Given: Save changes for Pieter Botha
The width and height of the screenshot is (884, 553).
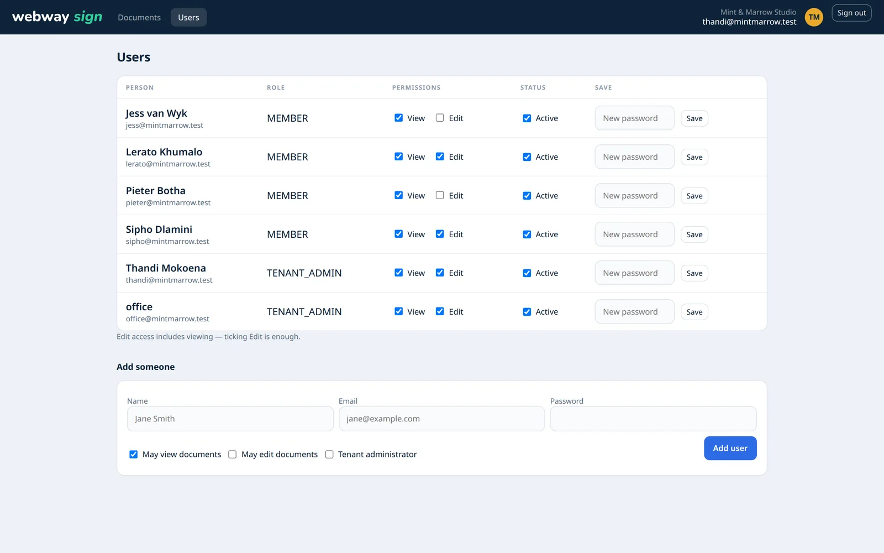Looking at the screenshot, I should 694,196.
